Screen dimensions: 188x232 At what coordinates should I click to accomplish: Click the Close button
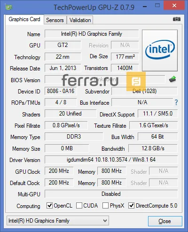click(x=165, y=221)
